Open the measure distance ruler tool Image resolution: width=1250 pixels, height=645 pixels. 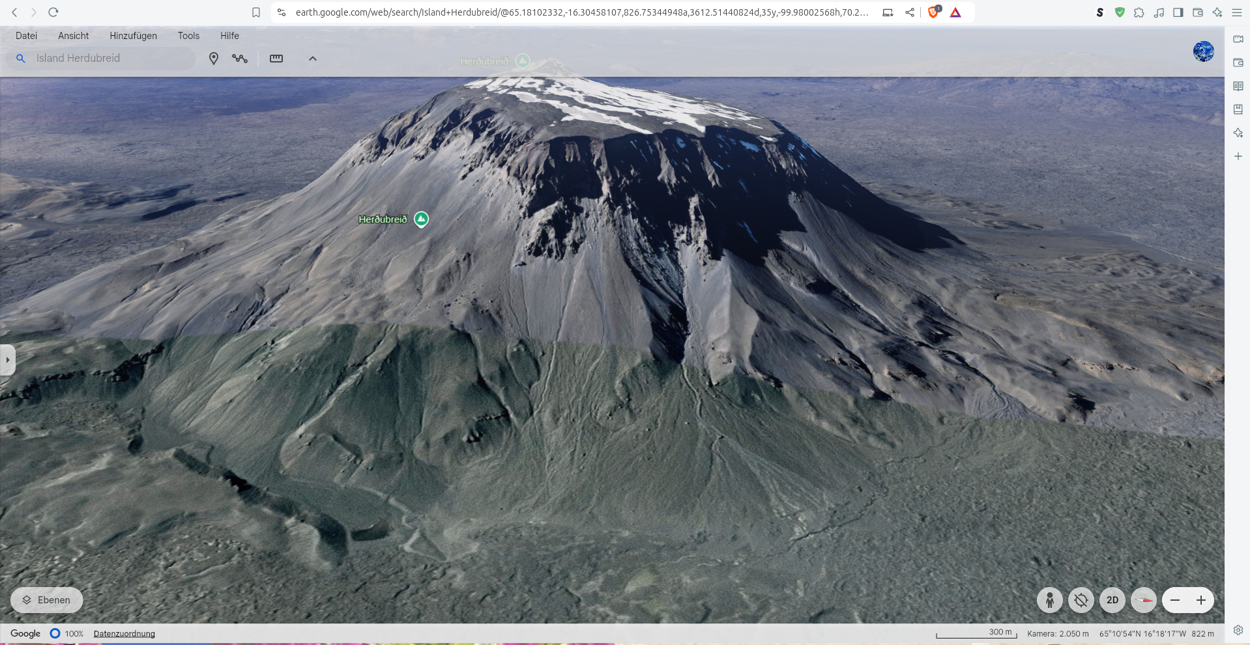(x=276, y=59)
